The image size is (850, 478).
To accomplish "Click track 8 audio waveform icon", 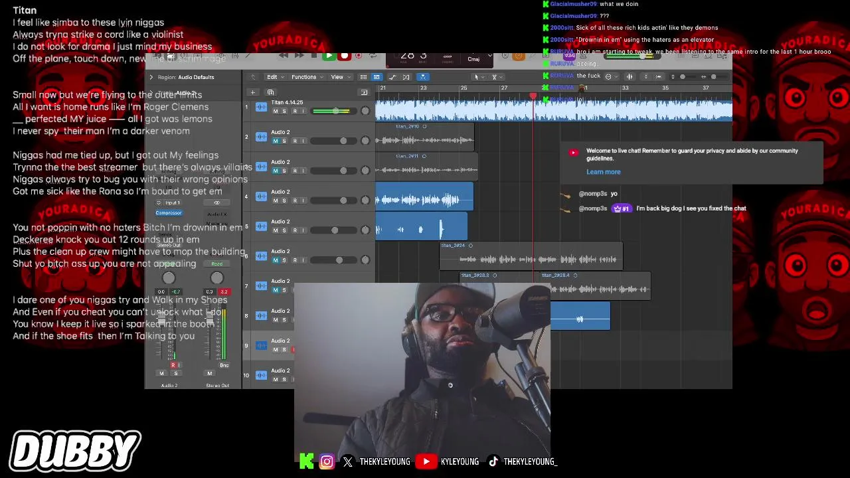I will [261, 315].
